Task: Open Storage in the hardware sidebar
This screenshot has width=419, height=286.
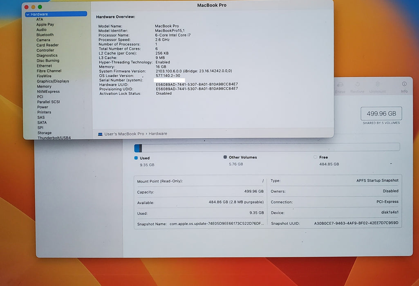Action: pos(45,133)
